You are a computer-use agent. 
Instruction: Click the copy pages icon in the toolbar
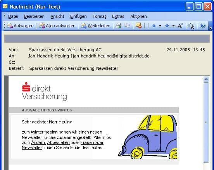point(127,26)
